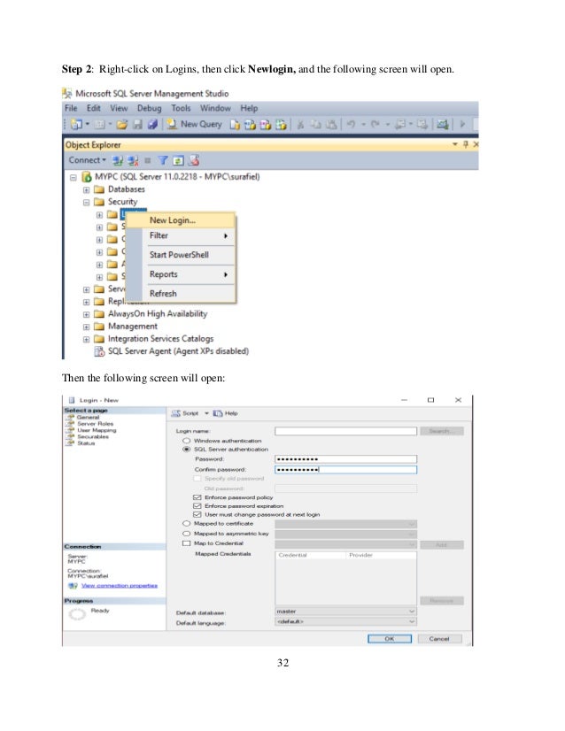Click the Database Engine Query icon

236,125
